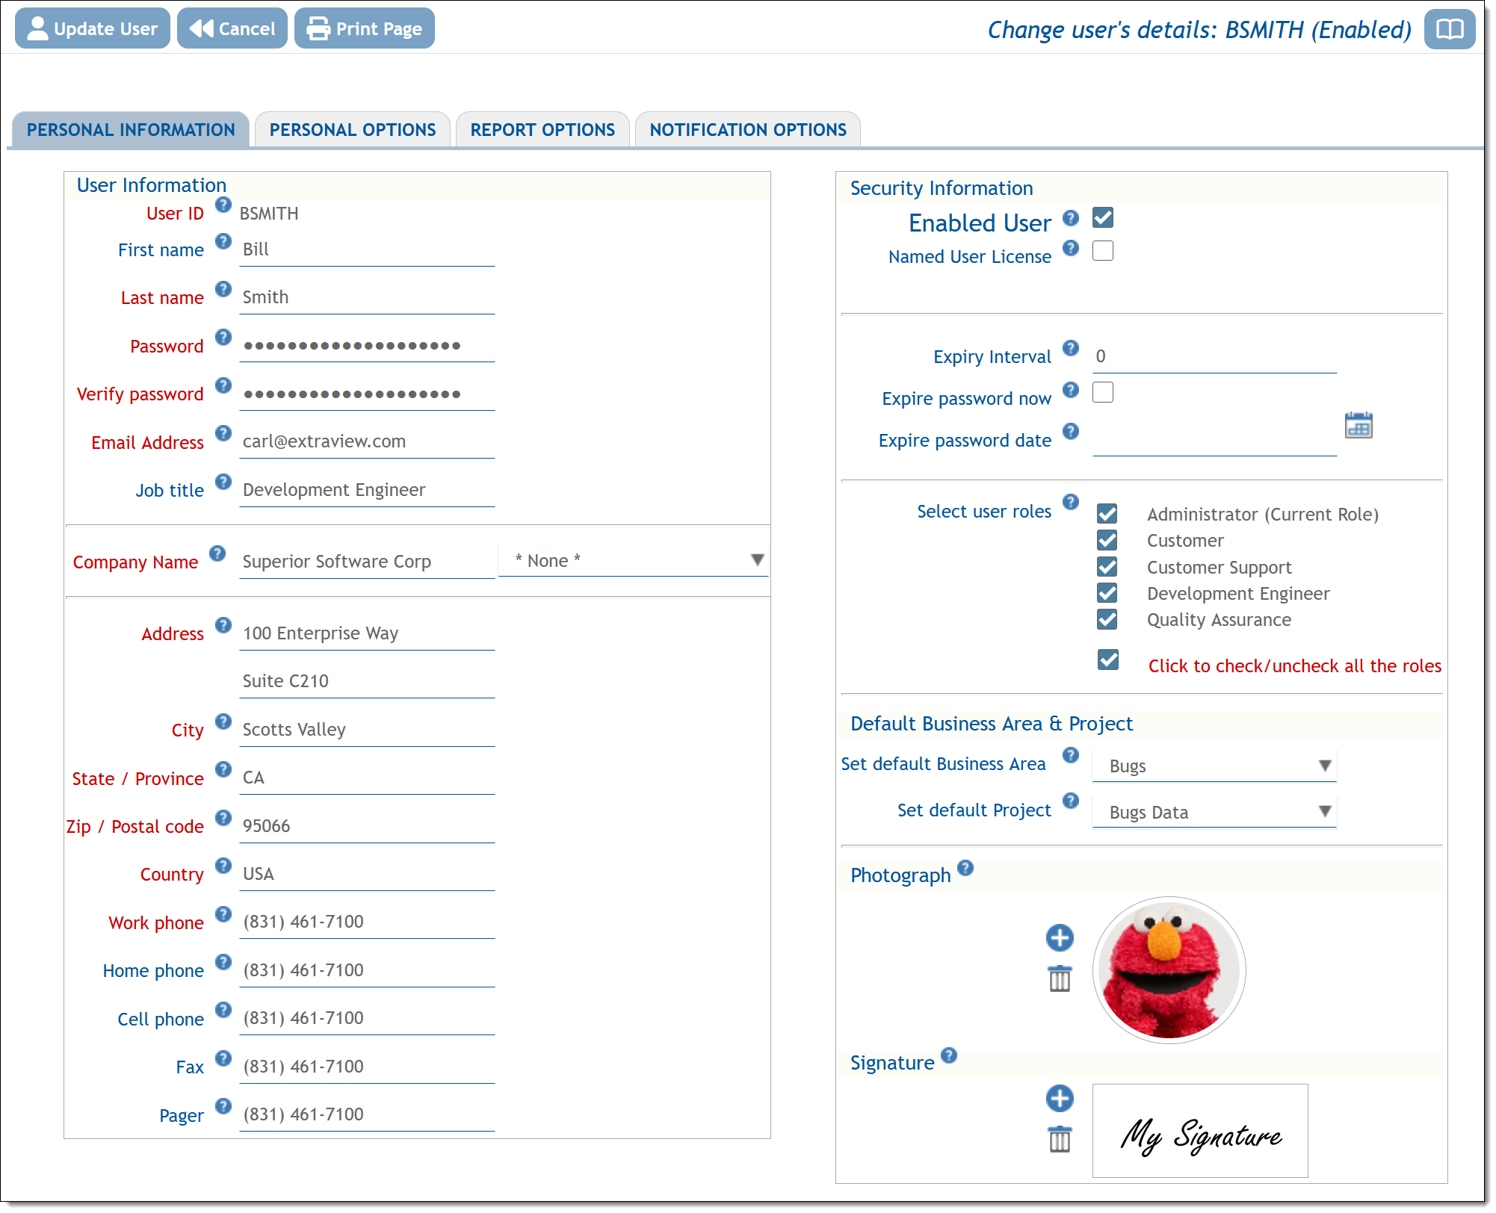Click help icon next to Last name
1496x1213 pixels.
223,289
